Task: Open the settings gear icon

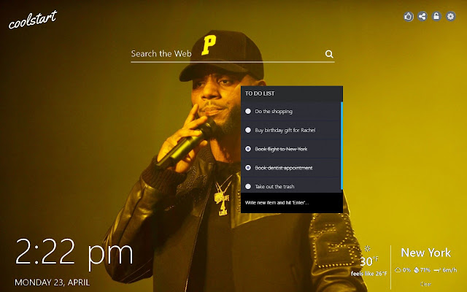Action: point(451,16)
